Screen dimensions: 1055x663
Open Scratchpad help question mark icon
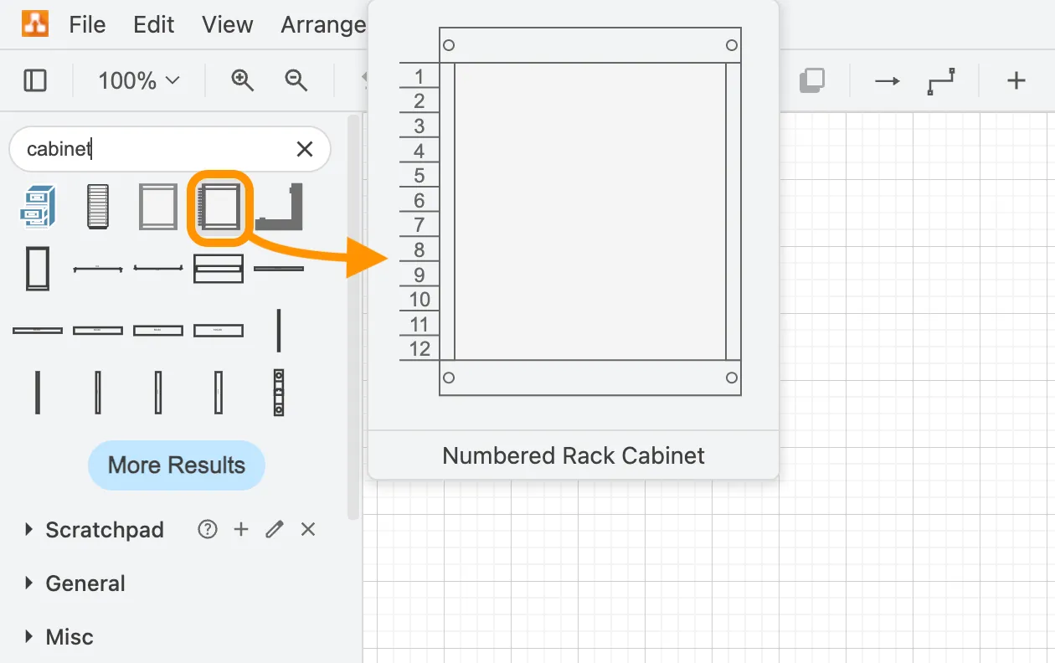pyautogui.click(x=208, y=529)
